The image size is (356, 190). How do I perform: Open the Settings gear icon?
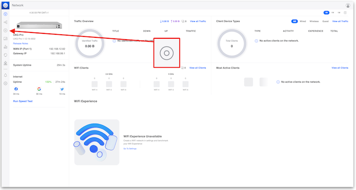coord(5,83)
